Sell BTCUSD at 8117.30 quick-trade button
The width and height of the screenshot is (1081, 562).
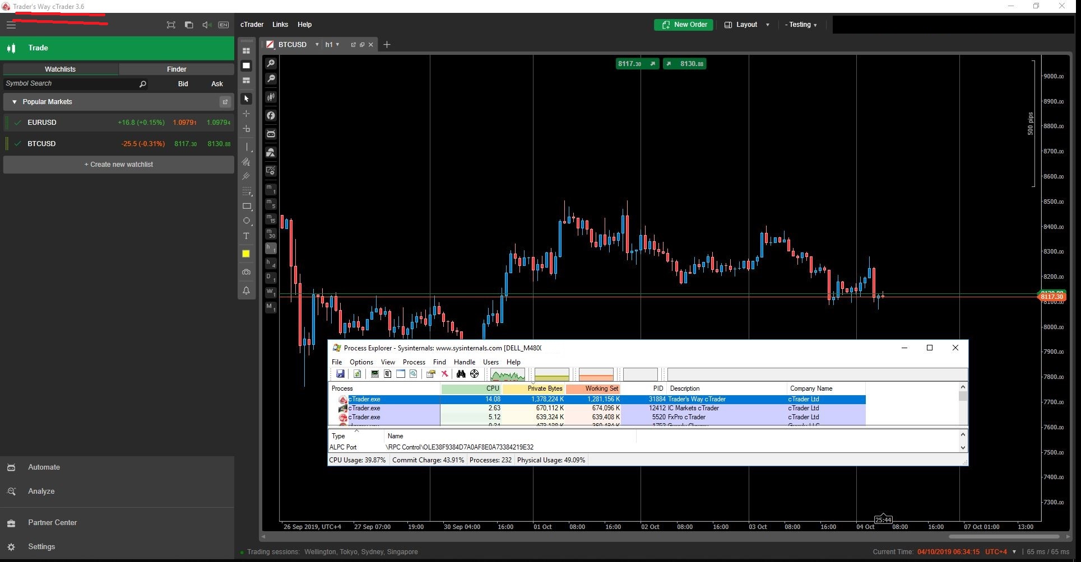coord(637,64)
